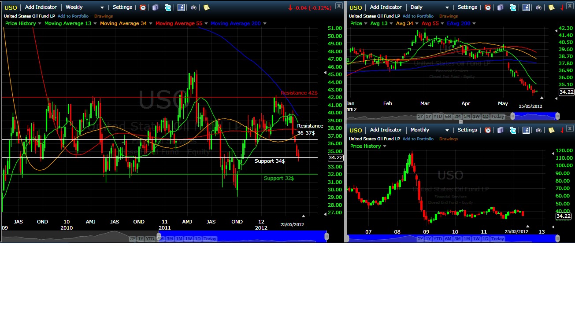Click USO ticker symbol in Weekly chart

pyautogui.click(x=11, y=7)
